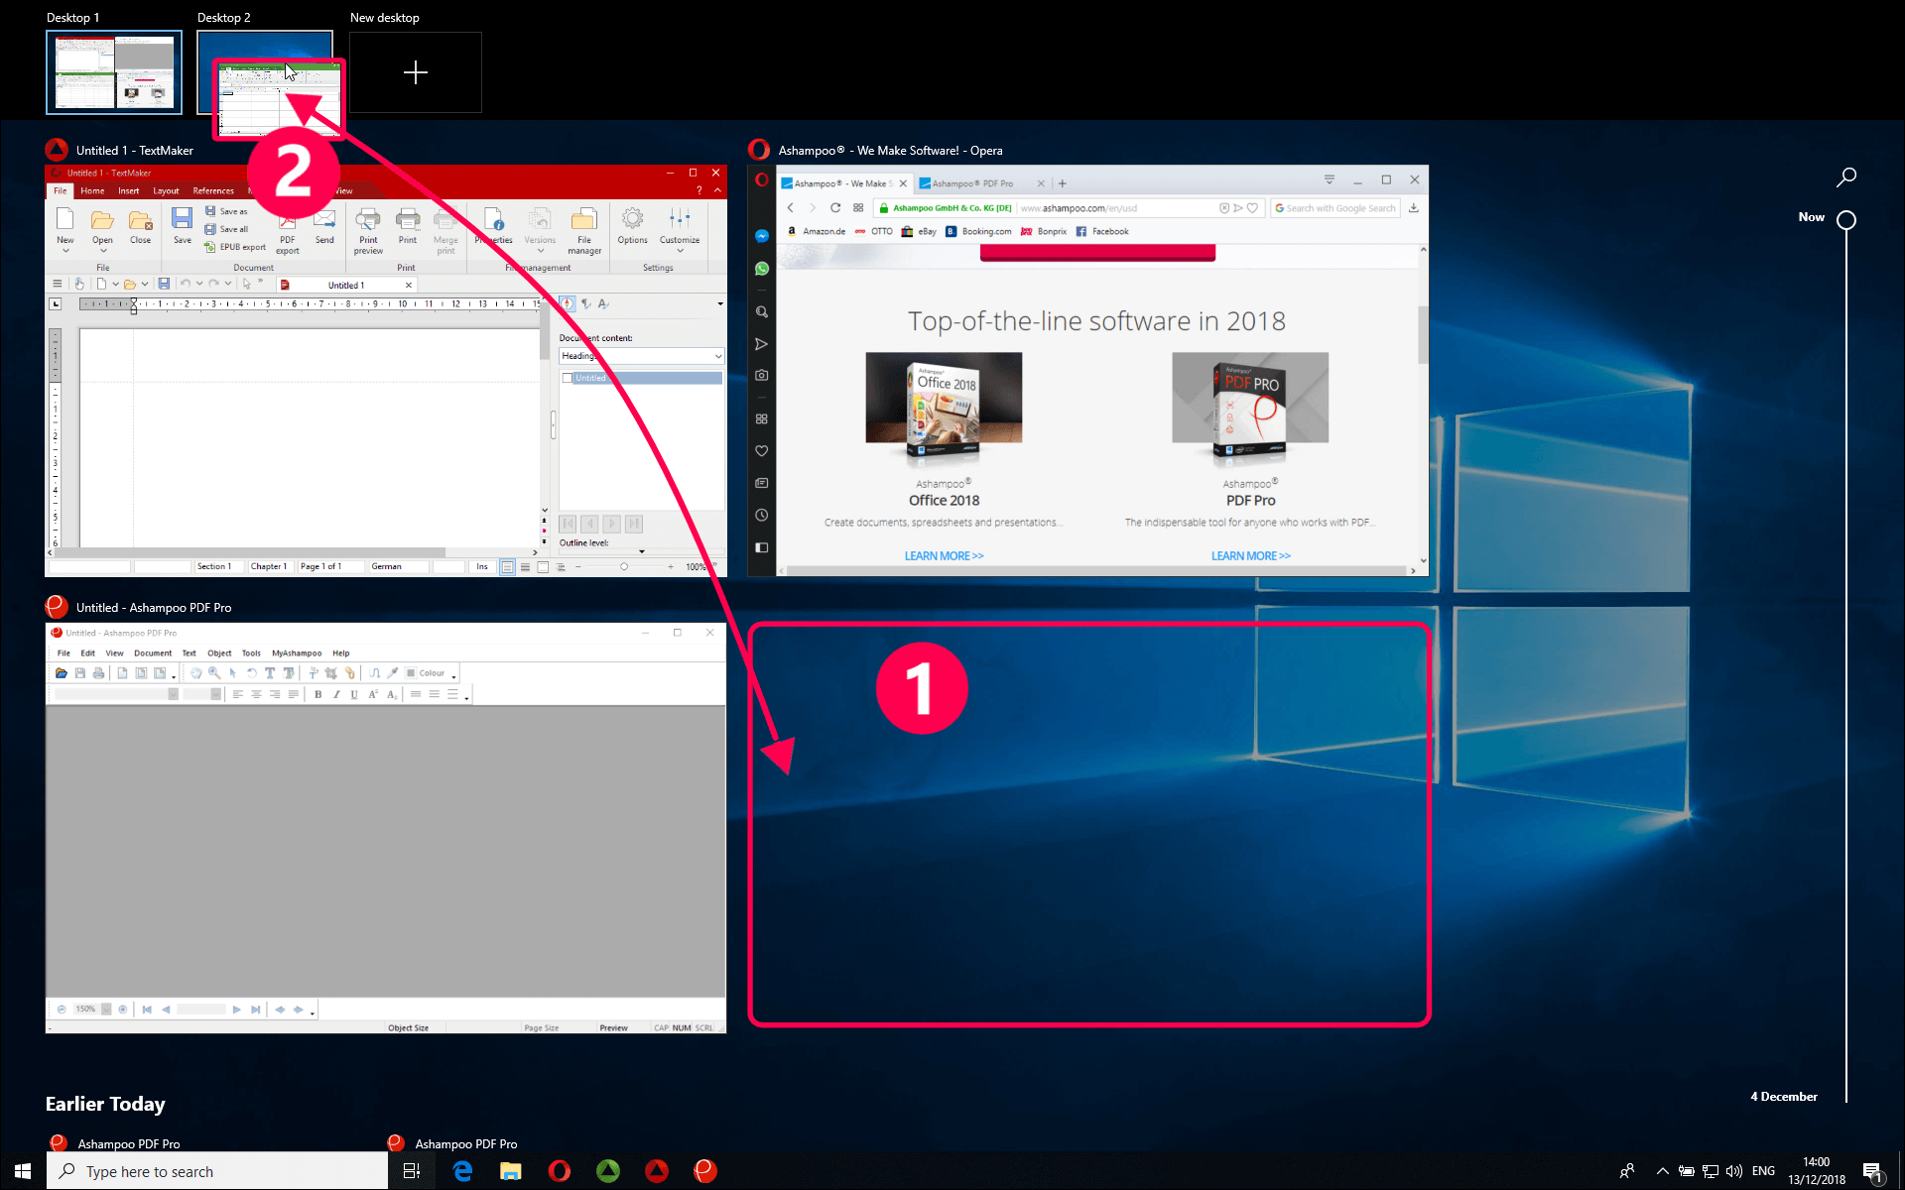
Task: Select the Zoom magnifier tool in PDF Pro
Action: (214, 673)
